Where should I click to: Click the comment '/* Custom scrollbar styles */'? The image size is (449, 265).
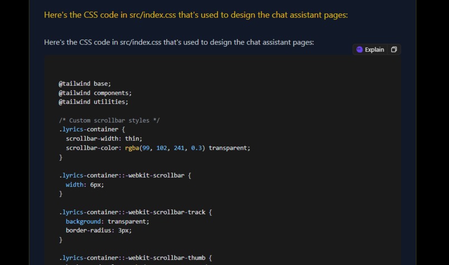point(109,120)
